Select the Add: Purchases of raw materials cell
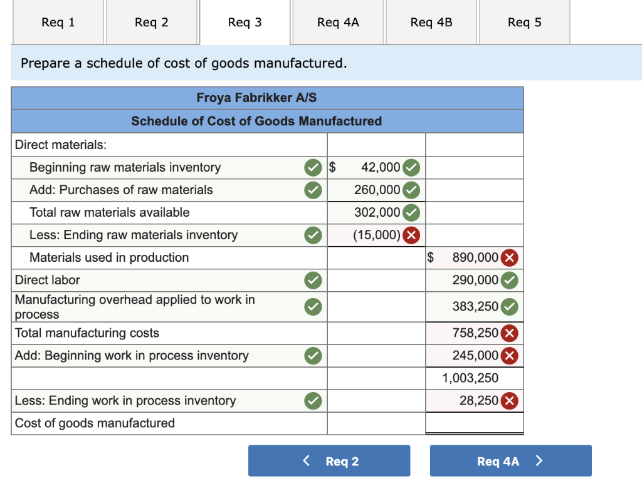This screenshot has width=642, height=496. click(169, 190)
